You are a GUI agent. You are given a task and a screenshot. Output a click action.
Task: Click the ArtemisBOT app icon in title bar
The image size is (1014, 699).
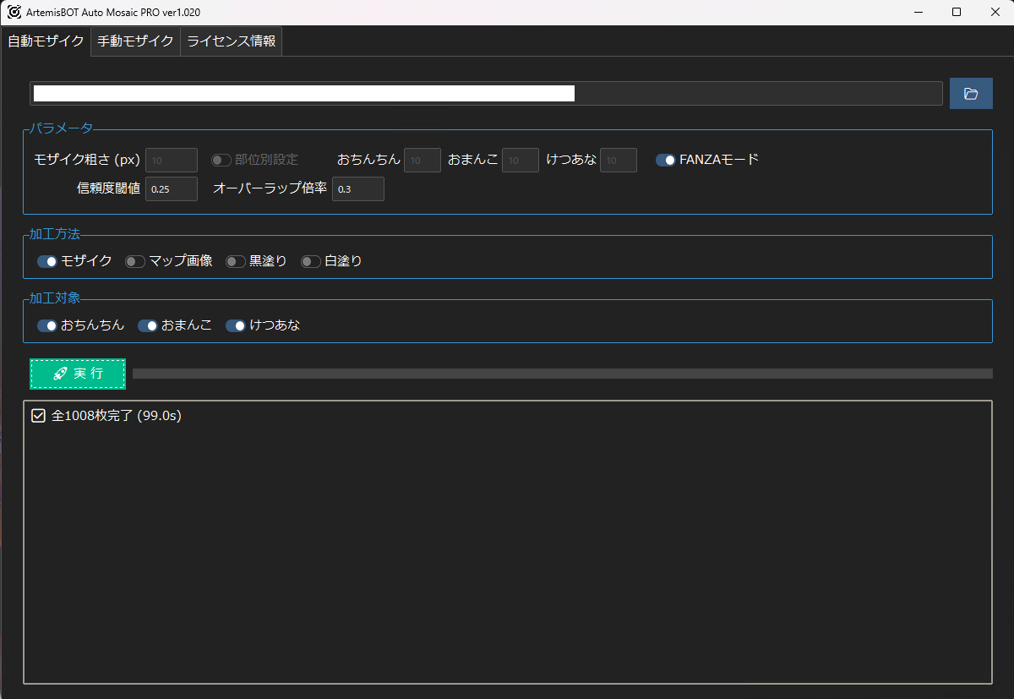pyautogui.click(x=14, y=13)
